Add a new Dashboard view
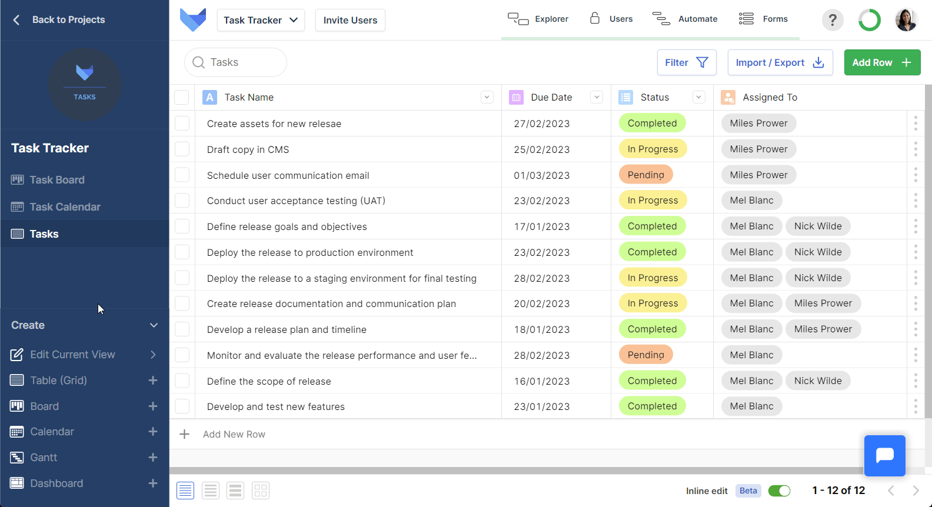This screenshot has width=932, height=507. (x=153, y=483)
